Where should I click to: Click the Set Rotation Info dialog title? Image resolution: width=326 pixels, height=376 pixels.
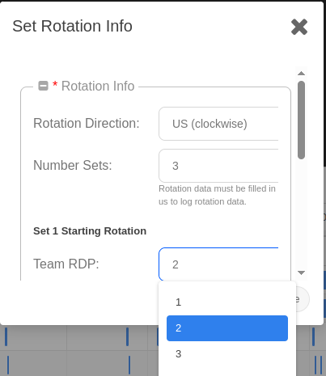(x=72, y=26)
